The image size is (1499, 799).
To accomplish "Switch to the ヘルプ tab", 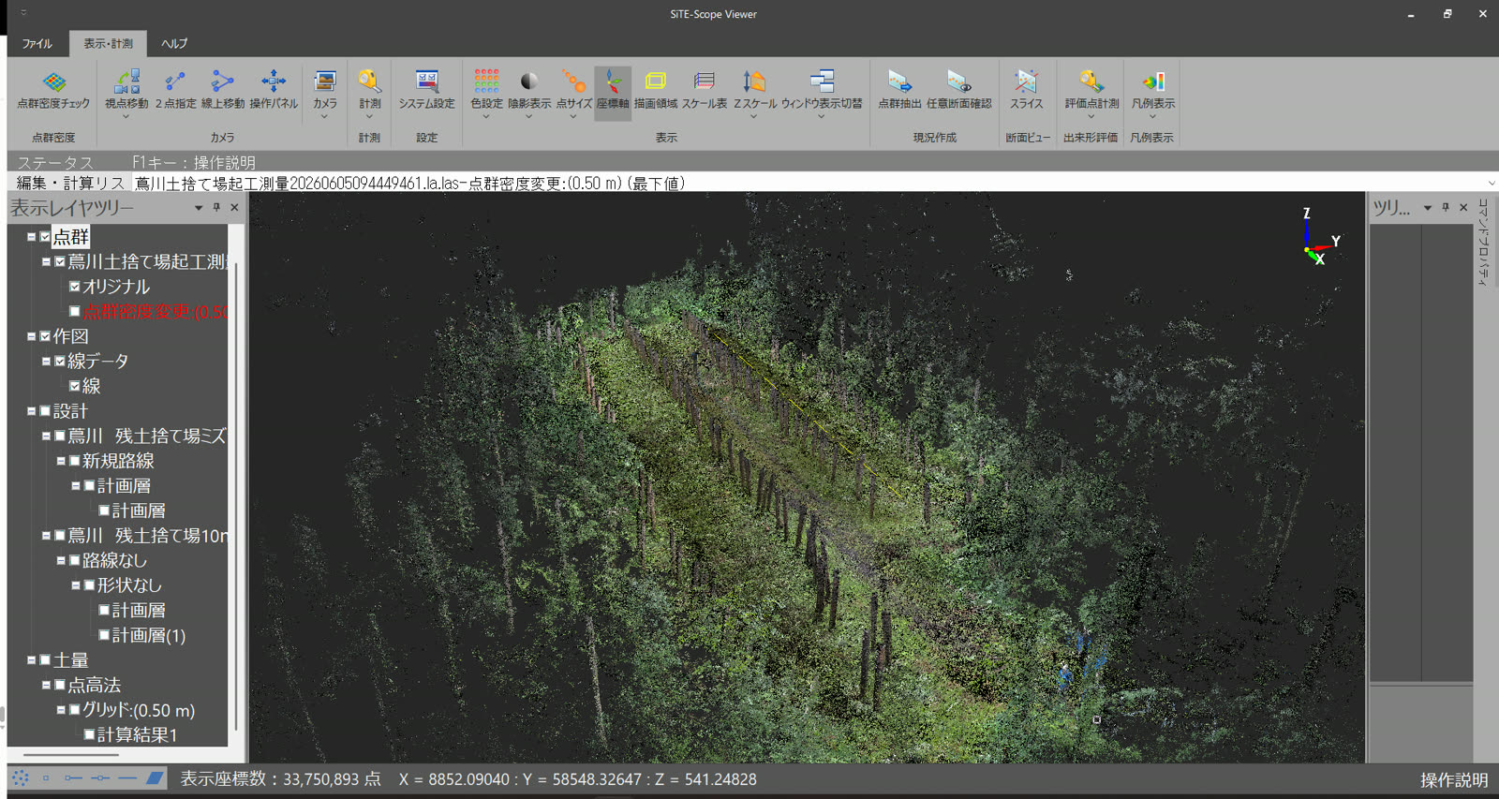I will click(174, 44).
